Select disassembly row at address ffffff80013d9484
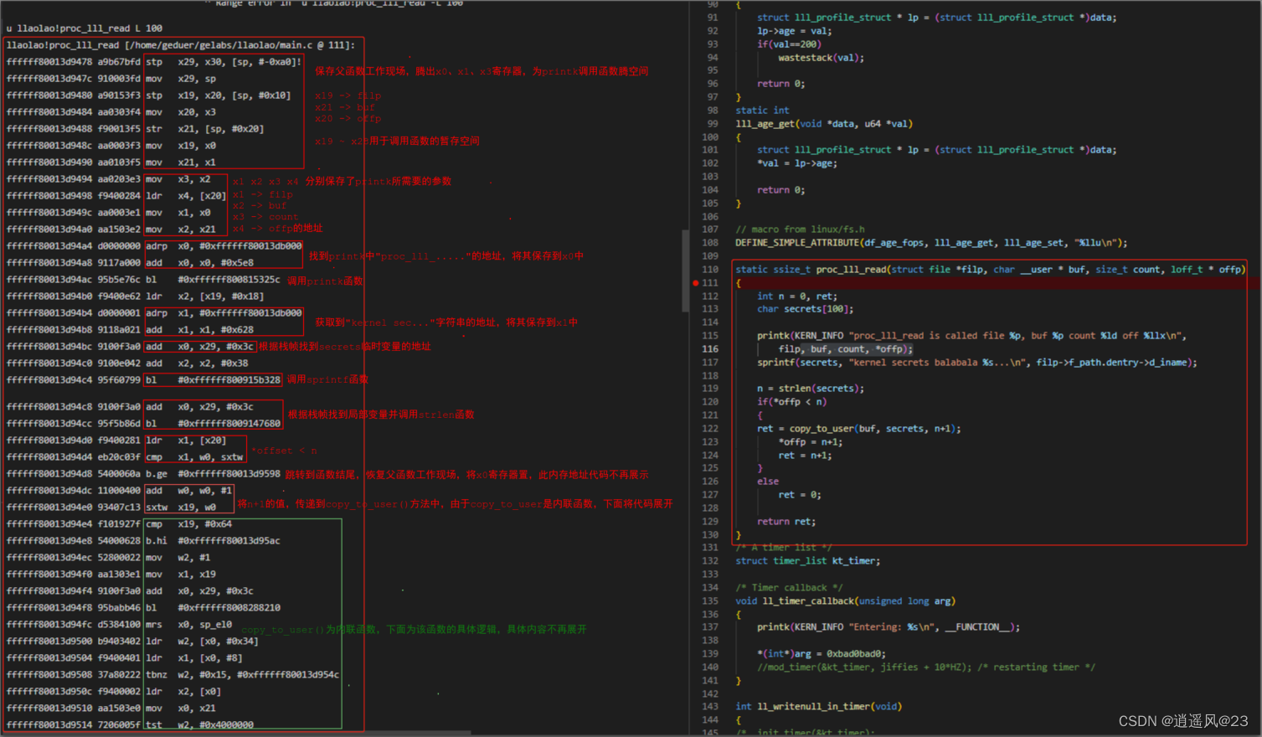The height and width of the screenshot is (737, 1262). (x=111, y=112)
